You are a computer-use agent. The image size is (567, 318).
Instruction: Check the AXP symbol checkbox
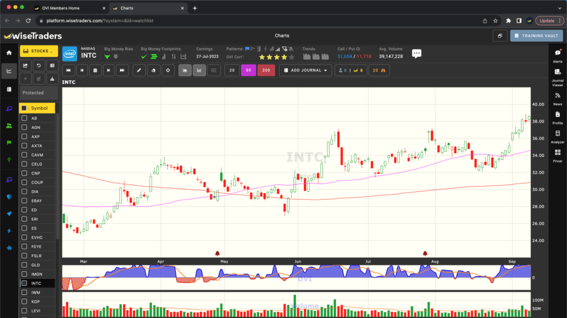[x=24, y=137]
